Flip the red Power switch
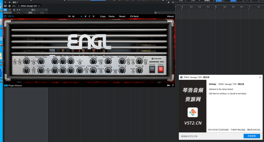The width and height of the screenshot is (264, 142). tap(161, 69)
